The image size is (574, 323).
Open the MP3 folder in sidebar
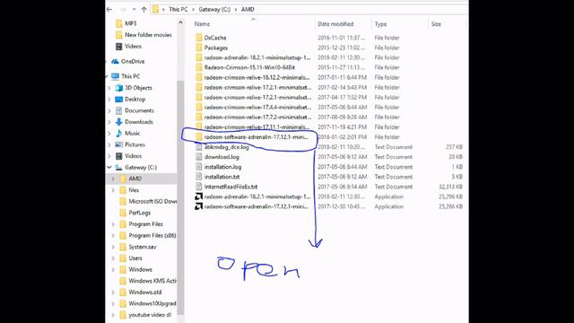pos(131,23)
